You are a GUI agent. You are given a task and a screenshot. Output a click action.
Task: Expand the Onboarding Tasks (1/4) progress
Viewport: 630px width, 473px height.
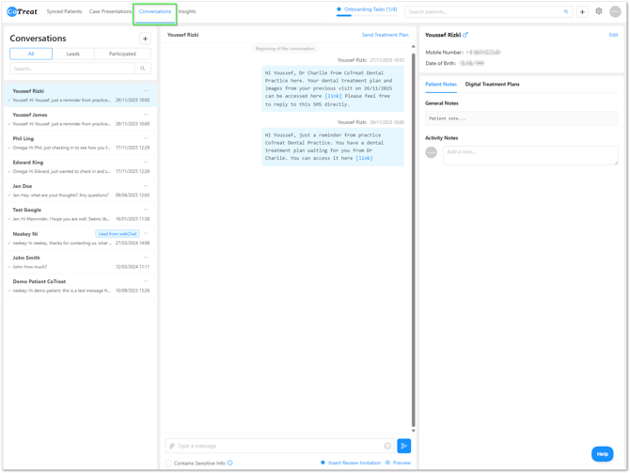tap(367, 9)
